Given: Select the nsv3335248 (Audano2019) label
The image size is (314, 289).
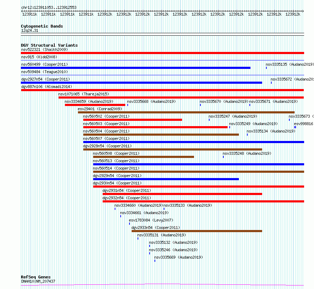Looking at the screenshot, I should pyautogui.click(x=247, y=153).
